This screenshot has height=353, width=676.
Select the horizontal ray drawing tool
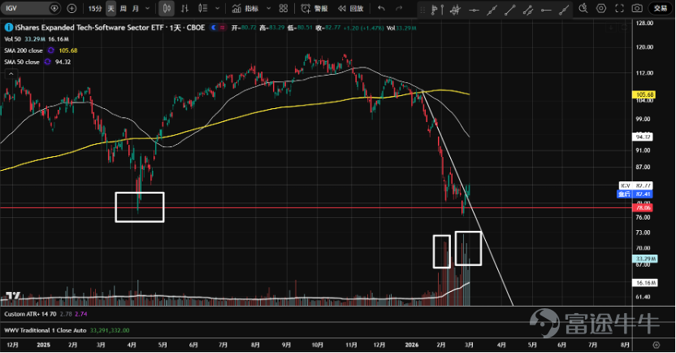click(x=546, y=9)
